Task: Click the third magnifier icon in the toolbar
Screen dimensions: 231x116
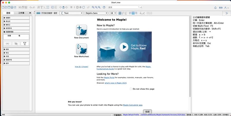Action: pos(99,7)
